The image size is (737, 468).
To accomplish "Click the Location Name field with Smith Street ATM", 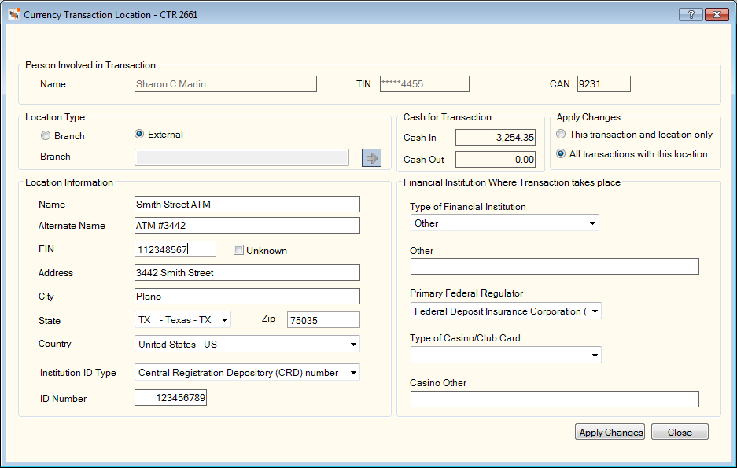I will [x=247, y=205].
